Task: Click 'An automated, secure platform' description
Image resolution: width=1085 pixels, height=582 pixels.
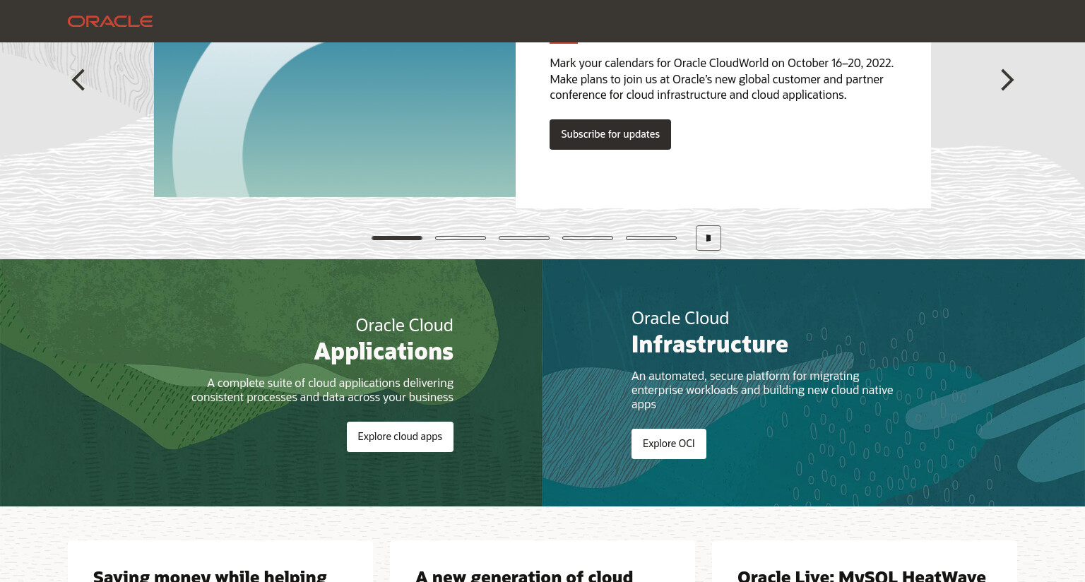Action: 762,390
